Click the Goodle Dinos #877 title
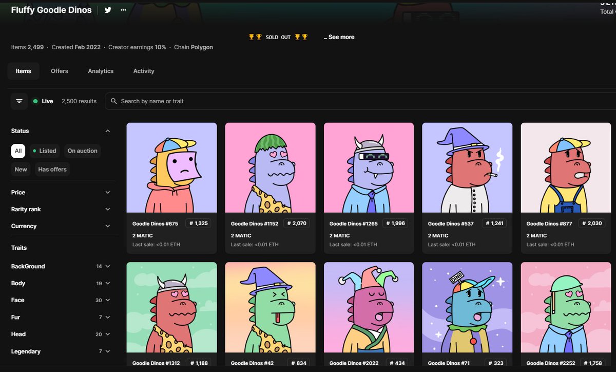Image resolution: width=616 pixels, height=372 pixels. coord(549,224)
